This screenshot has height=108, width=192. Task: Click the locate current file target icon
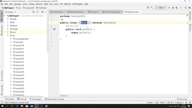click(33, 12)
